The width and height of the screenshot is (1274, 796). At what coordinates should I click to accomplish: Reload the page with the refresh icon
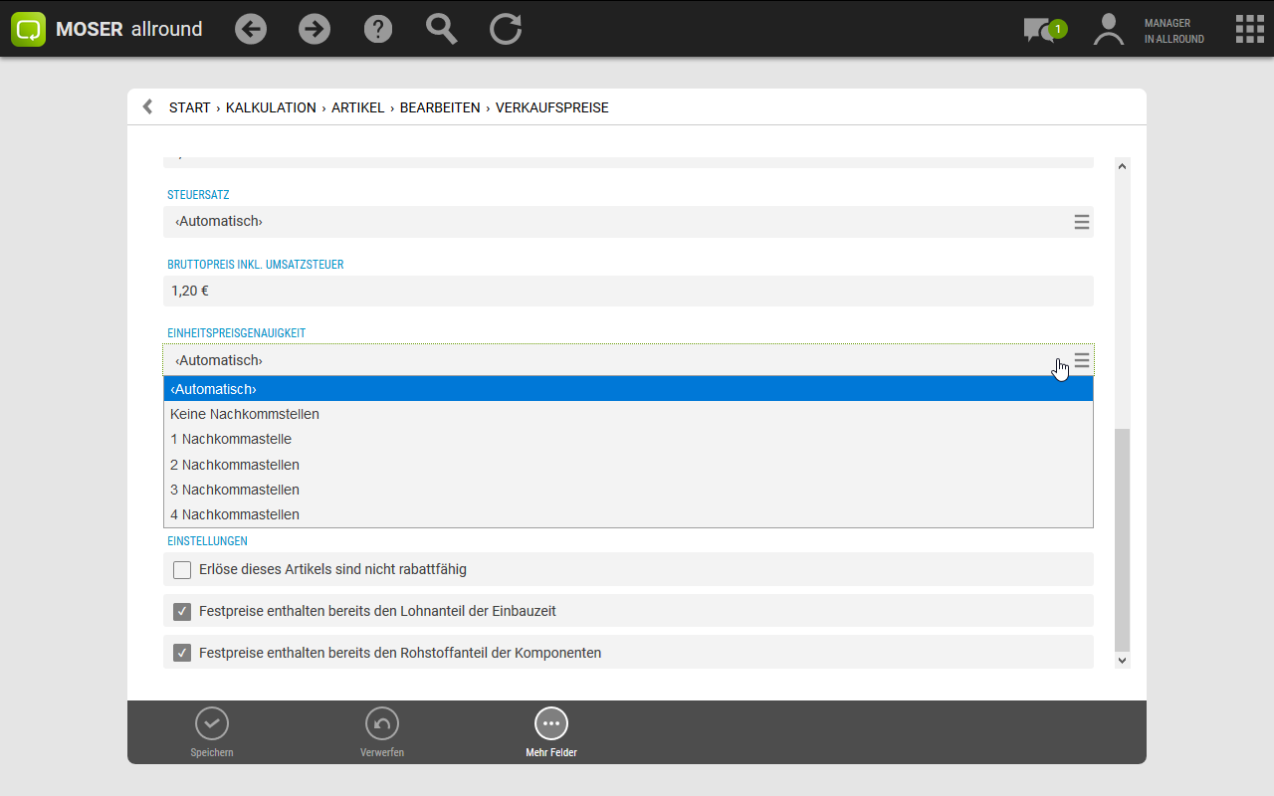click(506, 29)
